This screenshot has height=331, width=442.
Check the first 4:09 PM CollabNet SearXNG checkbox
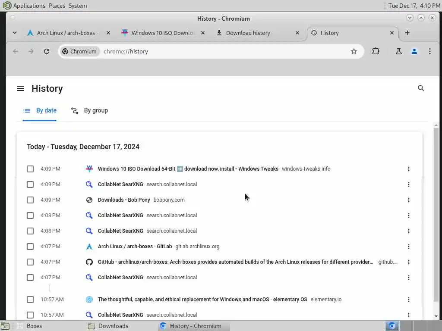click(30, 184)
